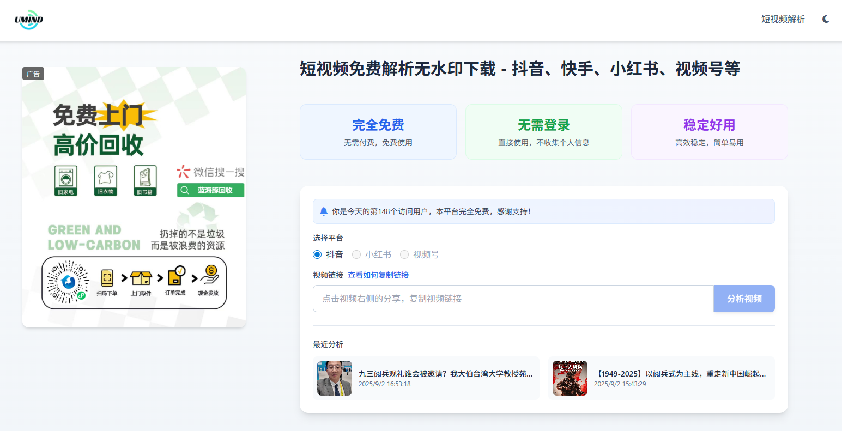
Task: Focus the video link input field
Action: point(513,299)
